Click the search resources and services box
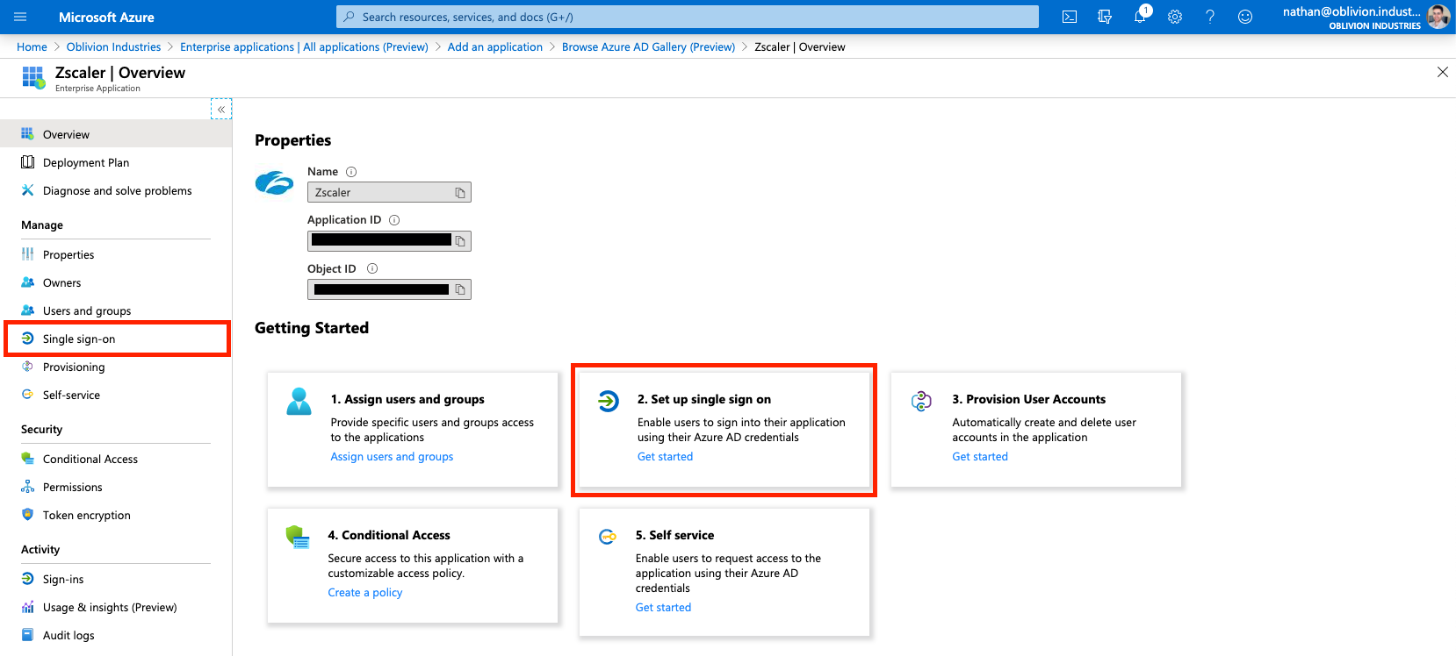Viewport: 1456px width, 656px height. 687,17
